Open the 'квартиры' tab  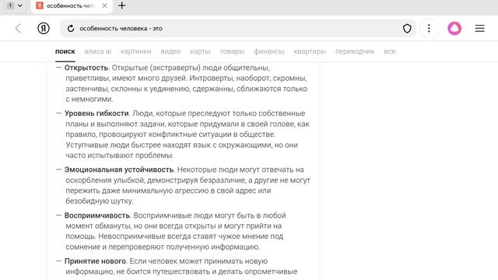pos(310,51)
